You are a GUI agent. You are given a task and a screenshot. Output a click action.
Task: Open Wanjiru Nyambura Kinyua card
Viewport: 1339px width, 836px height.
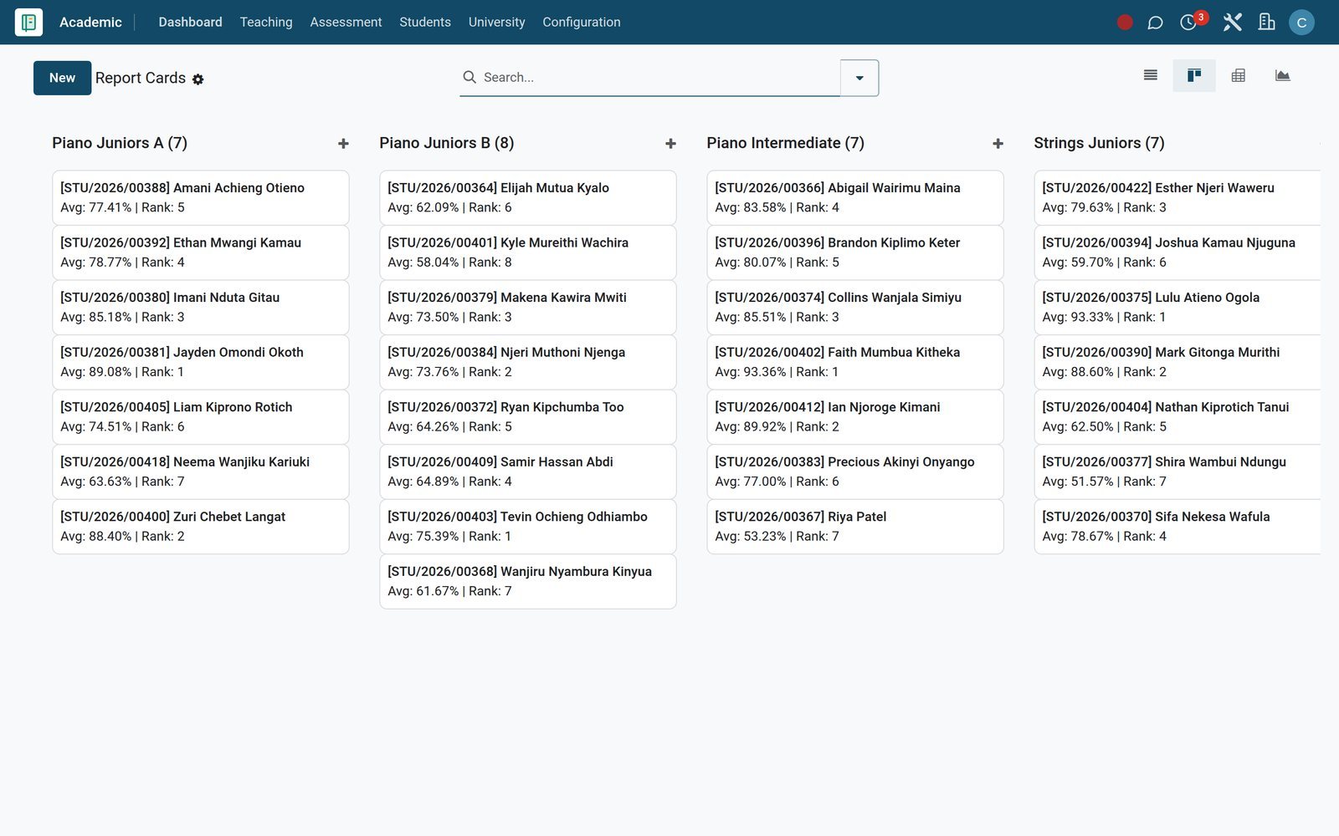(x=528, y=581)
